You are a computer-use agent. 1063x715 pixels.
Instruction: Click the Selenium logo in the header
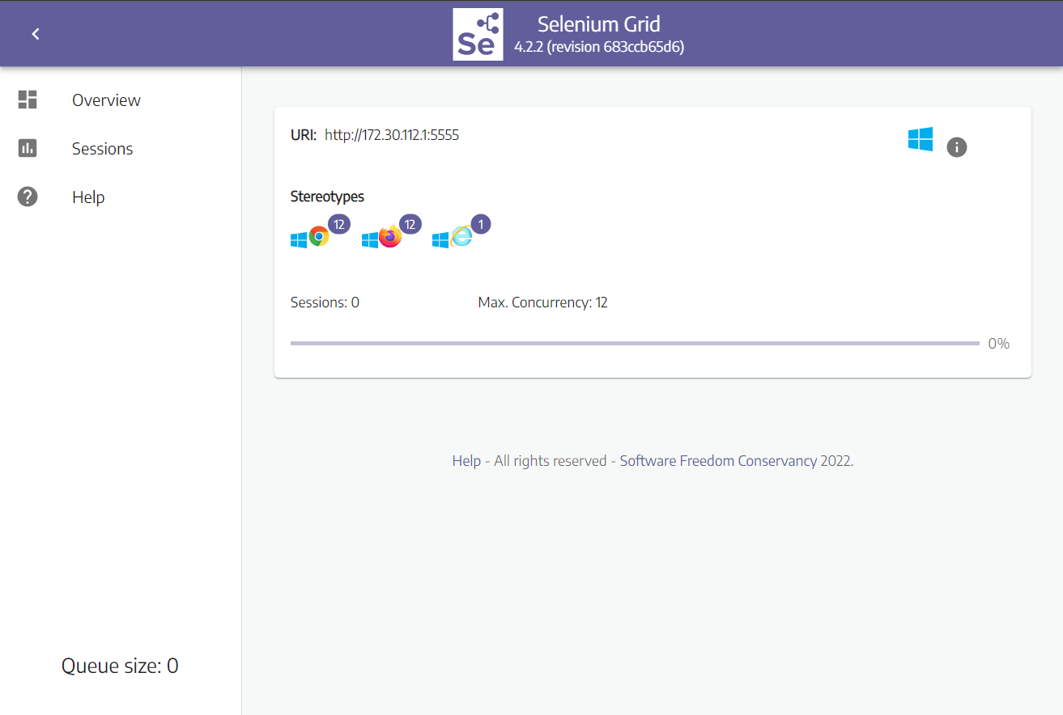click(477, 34)
